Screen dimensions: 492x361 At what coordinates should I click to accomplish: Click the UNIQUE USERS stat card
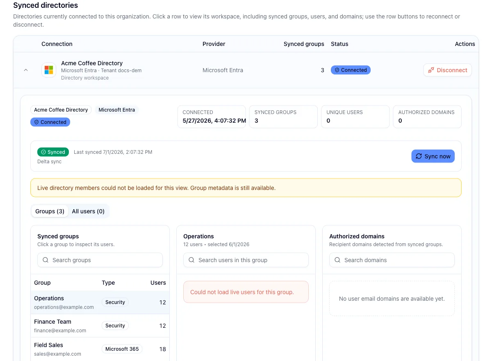pyautogui.click(x=355, y=117)
